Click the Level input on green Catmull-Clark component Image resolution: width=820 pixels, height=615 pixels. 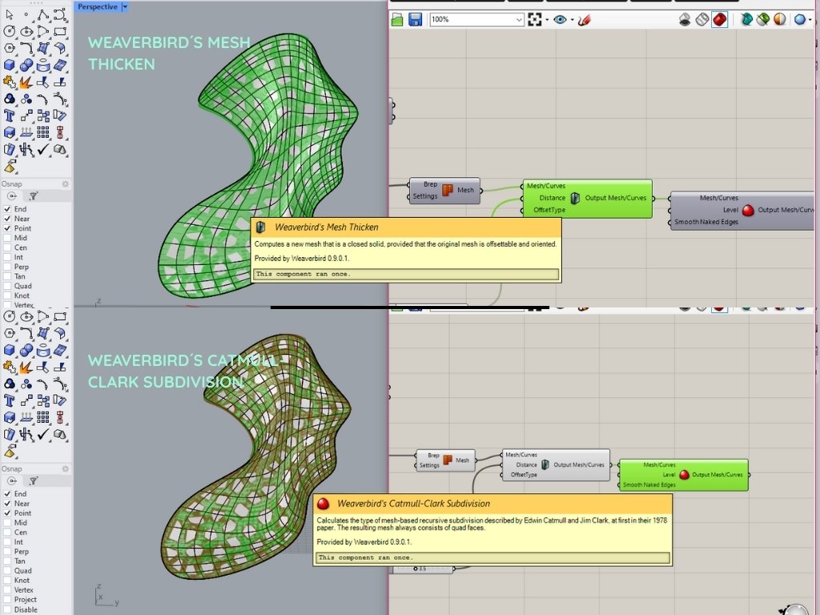click(x=669, y=474)
